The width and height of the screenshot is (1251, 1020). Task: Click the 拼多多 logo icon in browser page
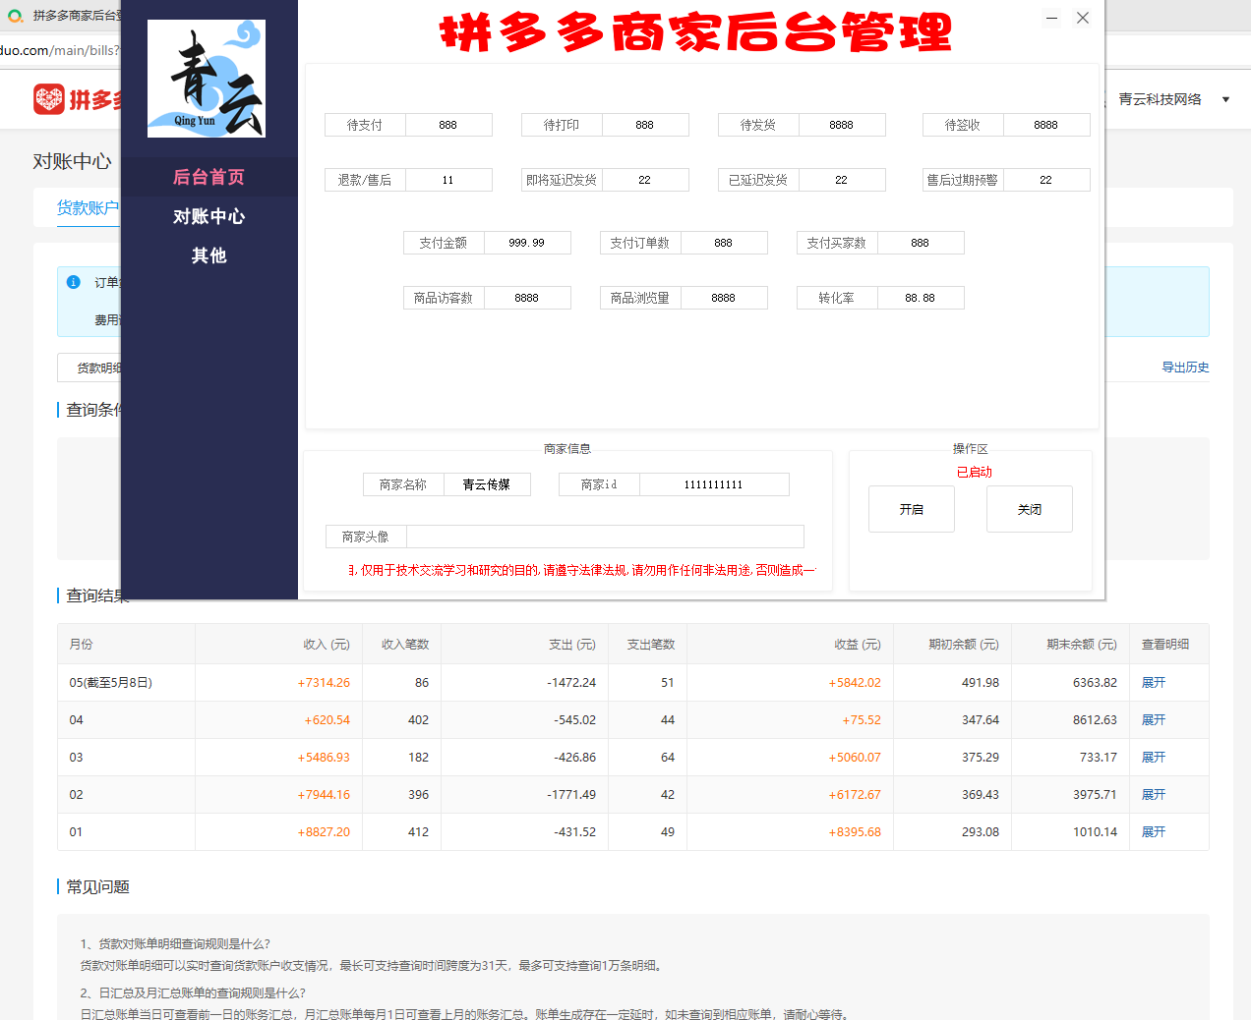[x=48, y=98]
